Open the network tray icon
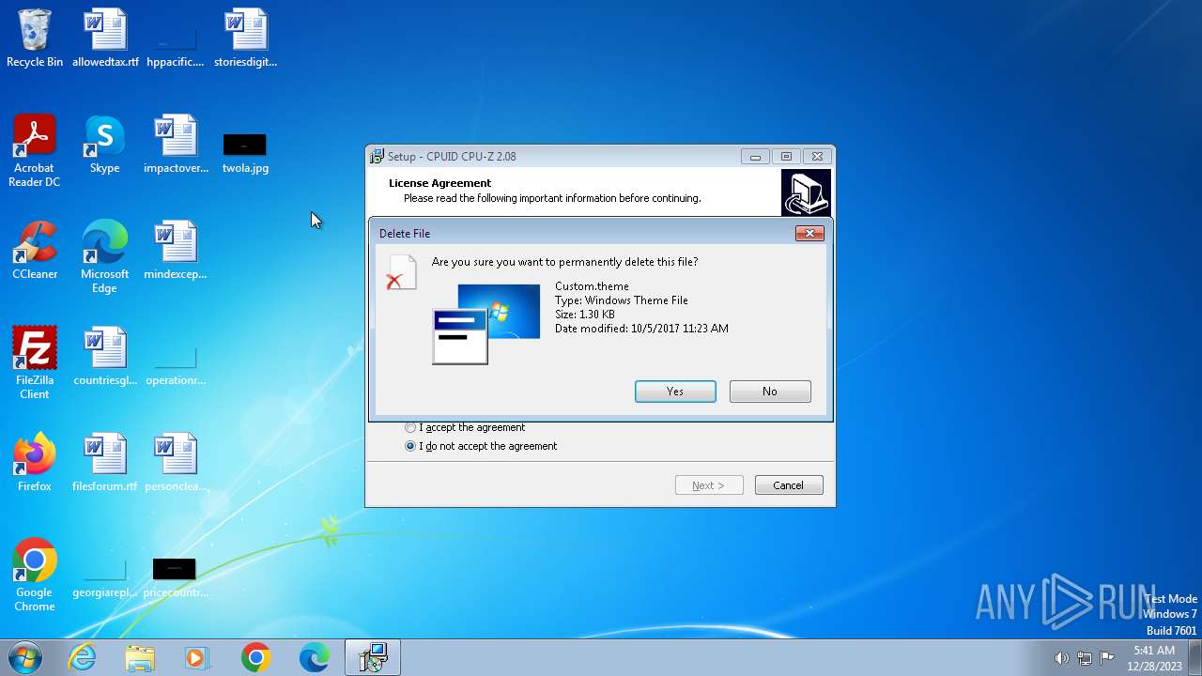1202x676 pixels. tap(1085, 658)
